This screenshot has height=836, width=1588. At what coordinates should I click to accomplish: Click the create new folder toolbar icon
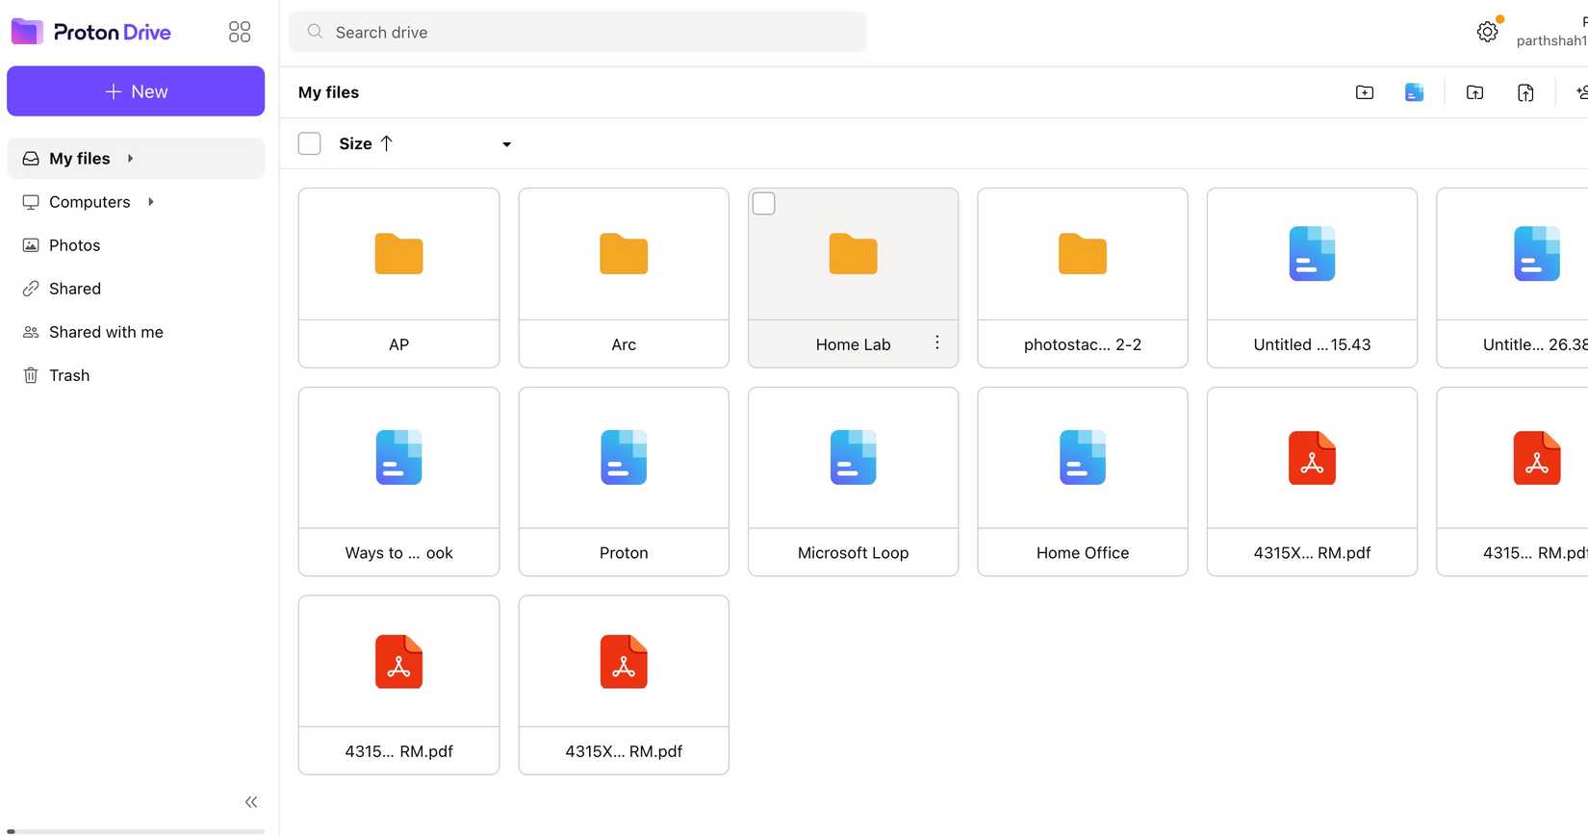click(1364, 92)
